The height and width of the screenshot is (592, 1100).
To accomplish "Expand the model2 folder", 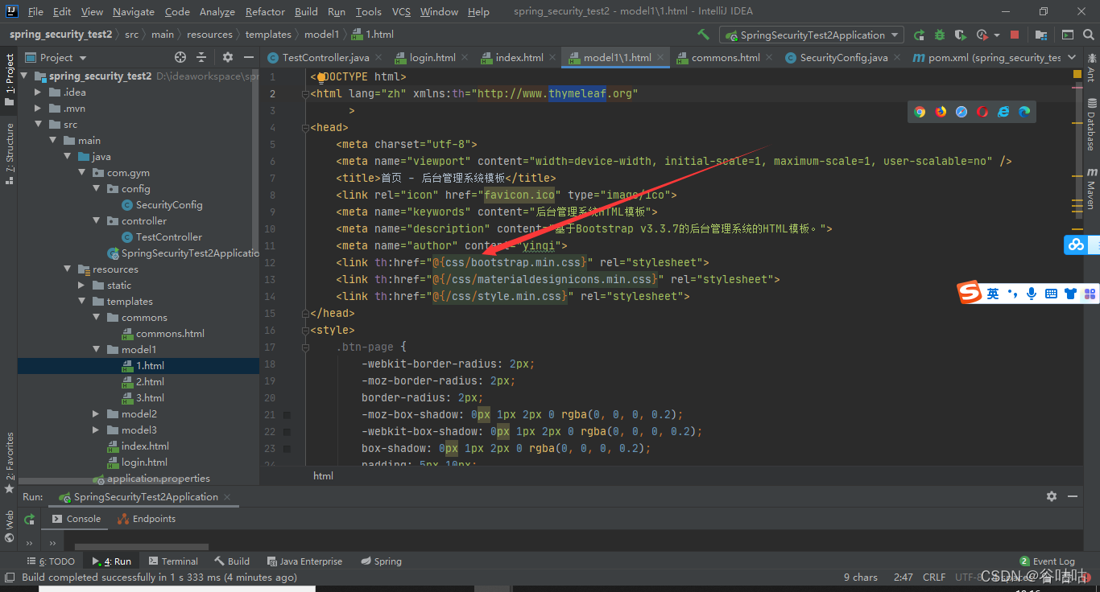I will [x=96, y=414].
